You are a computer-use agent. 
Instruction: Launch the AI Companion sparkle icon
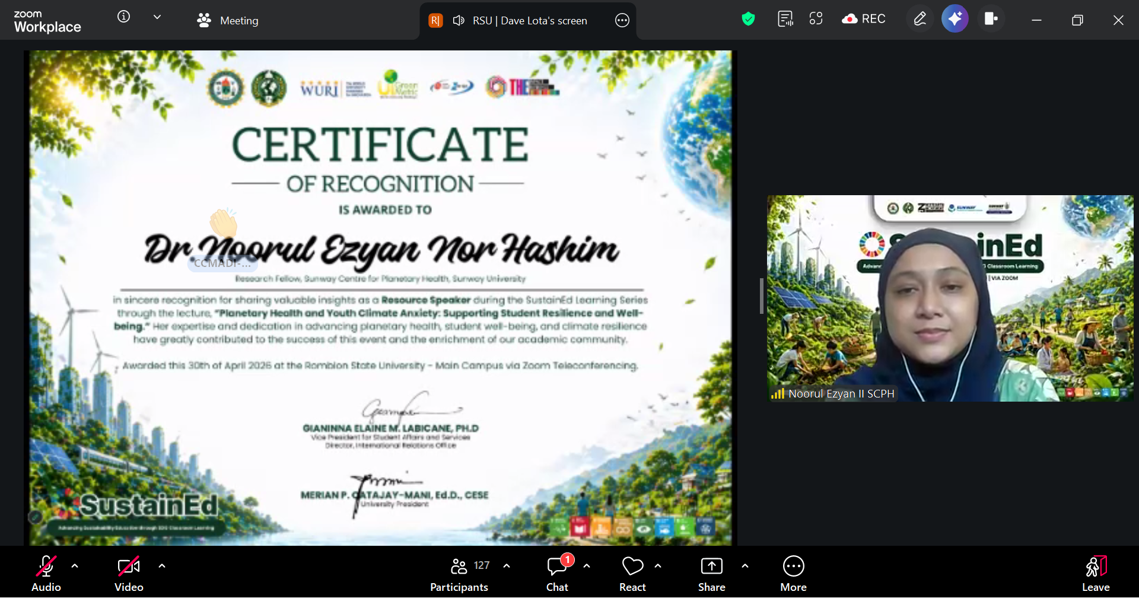click(x=955, y=19)
